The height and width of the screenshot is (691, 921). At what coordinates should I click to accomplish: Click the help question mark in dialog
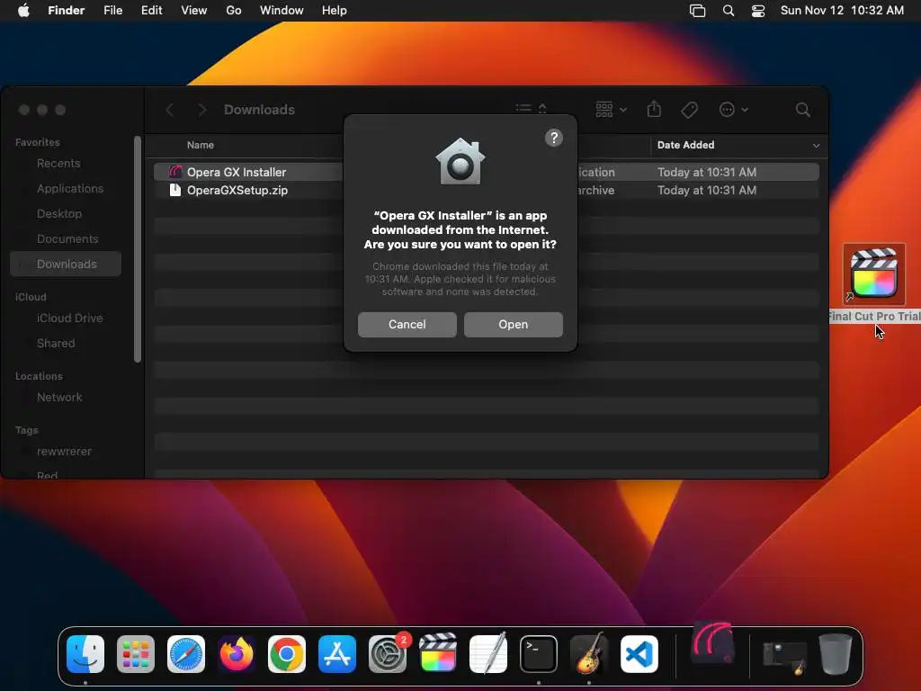coord(554,138)
